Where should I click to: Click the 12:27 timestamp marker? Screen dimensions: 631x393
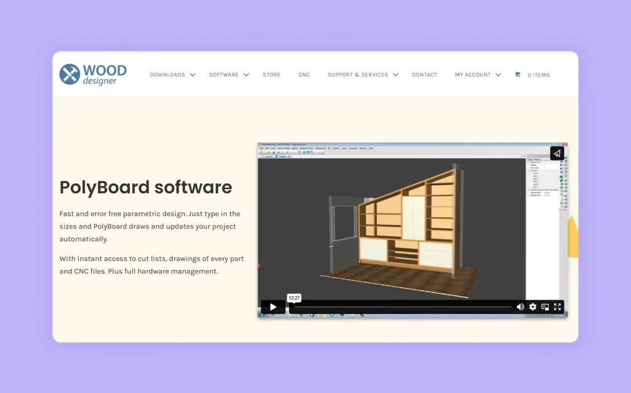(293, 297)
